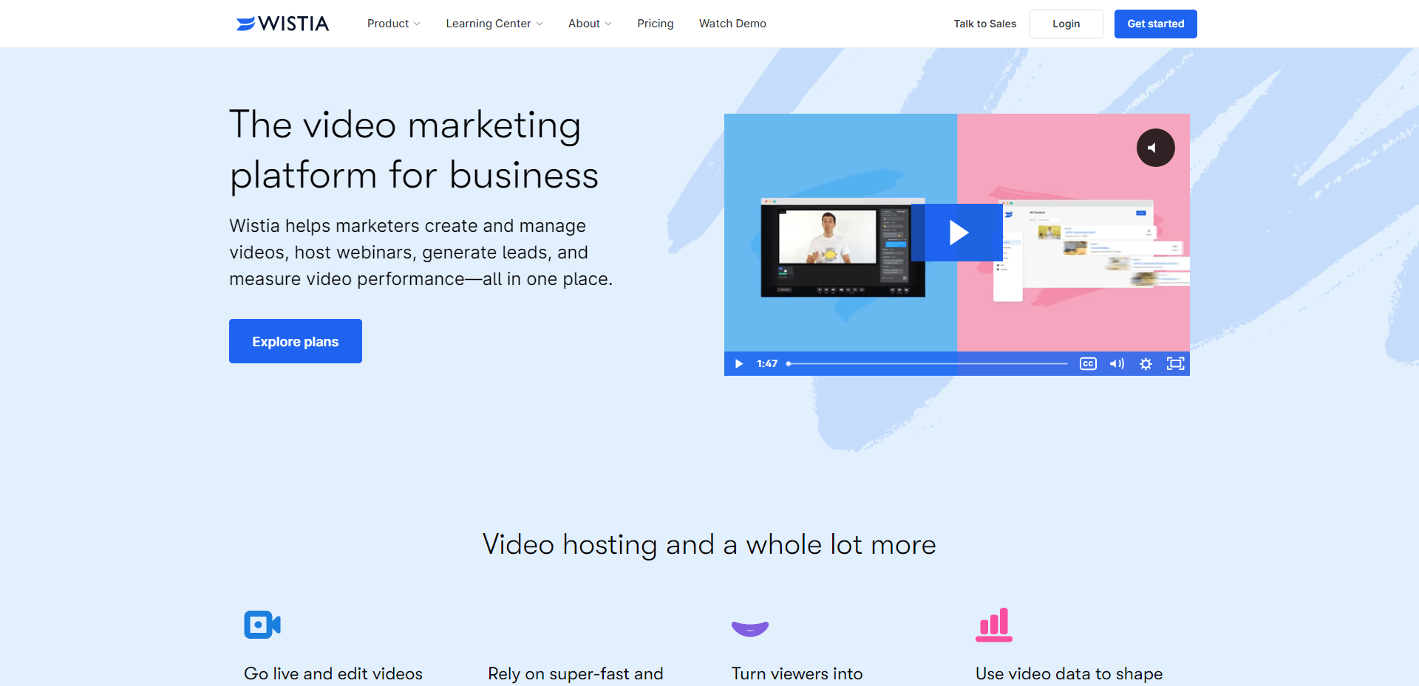Viewport: 1419px width, 686px height.
Task: Click the pink bar chart icon
Action: (994, 625)
